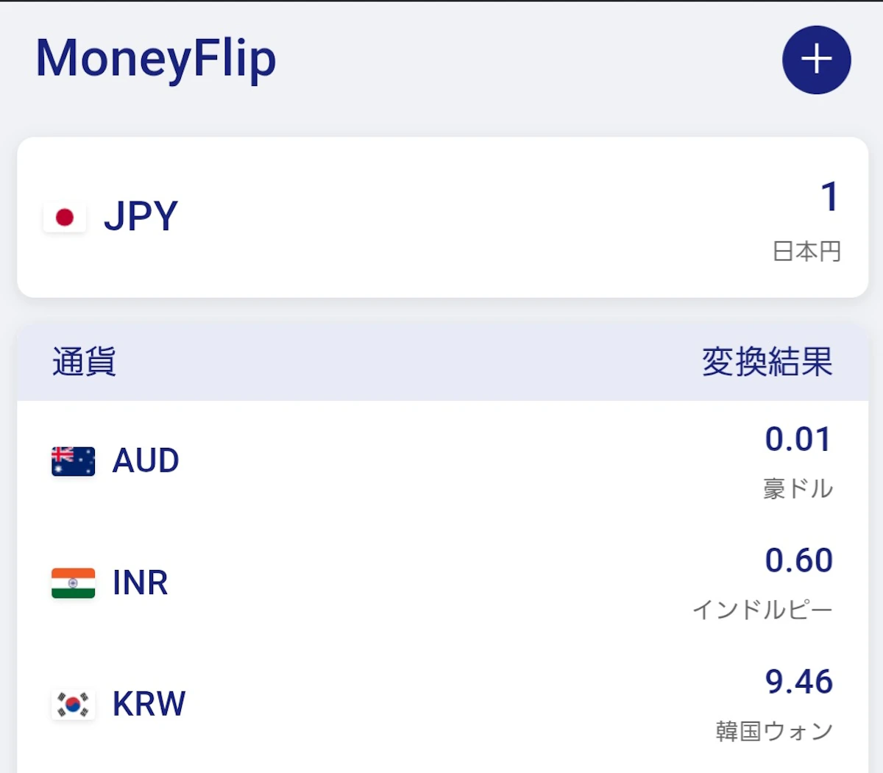Tap the 日本円 currency name label
Image resolution: width=883 pixels, height=773 pixels.
click(x=806, y=252)
